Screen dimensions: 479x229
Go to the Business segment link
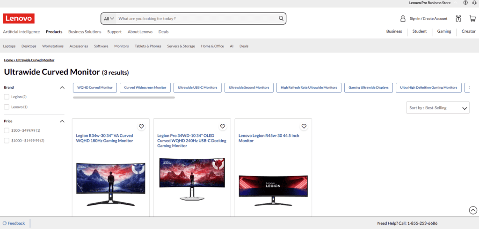(x=394, y=31)
